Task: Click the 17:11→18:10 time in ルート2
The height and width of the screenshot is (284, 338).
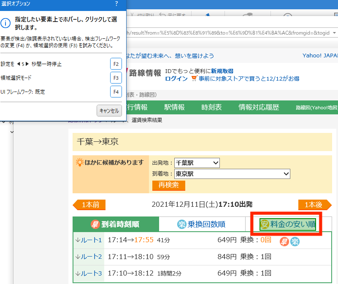Action: 131,257
